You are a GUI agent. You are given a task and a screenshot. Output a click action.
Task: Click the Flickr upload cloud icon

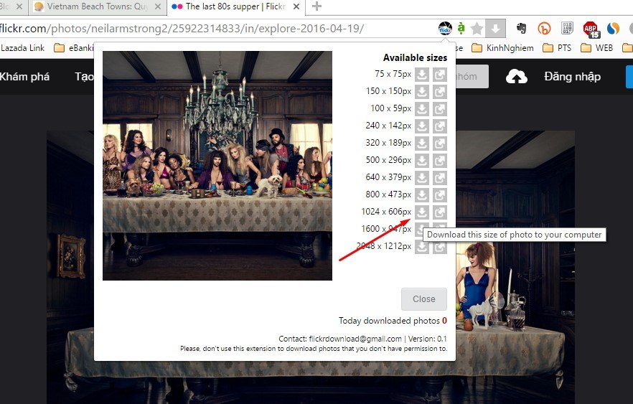[x=516, y=77]
